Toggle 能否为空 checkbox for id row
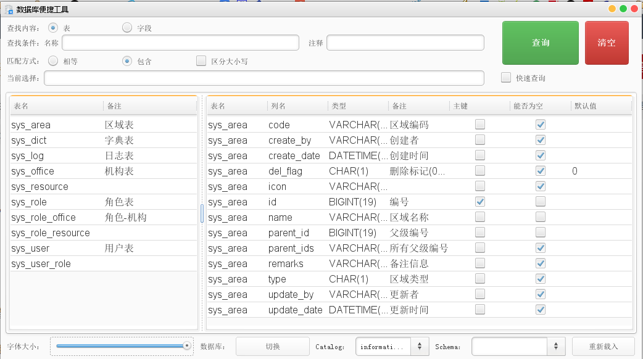 tap(541, 202)
